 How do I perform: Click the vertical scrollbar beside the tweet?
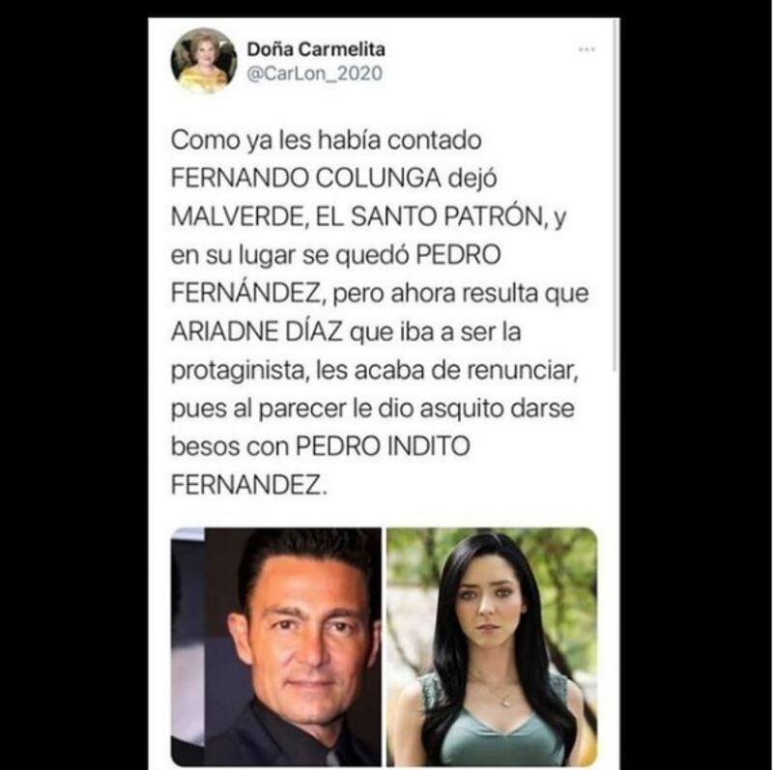615,196
